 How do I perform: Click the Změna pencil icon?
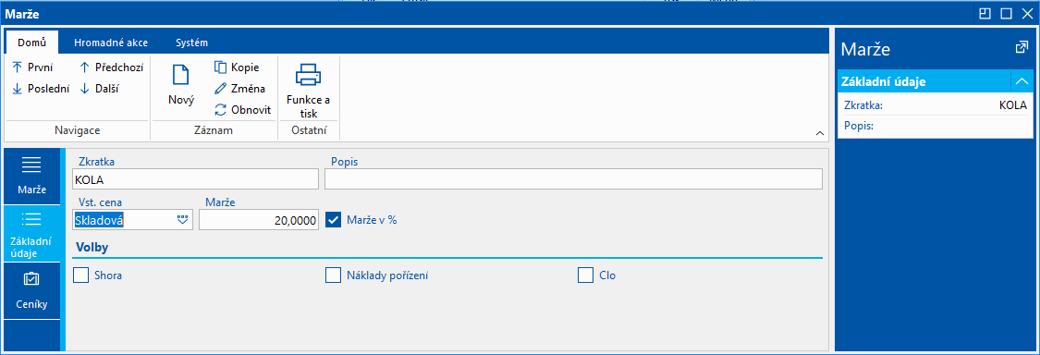point(220,88)
